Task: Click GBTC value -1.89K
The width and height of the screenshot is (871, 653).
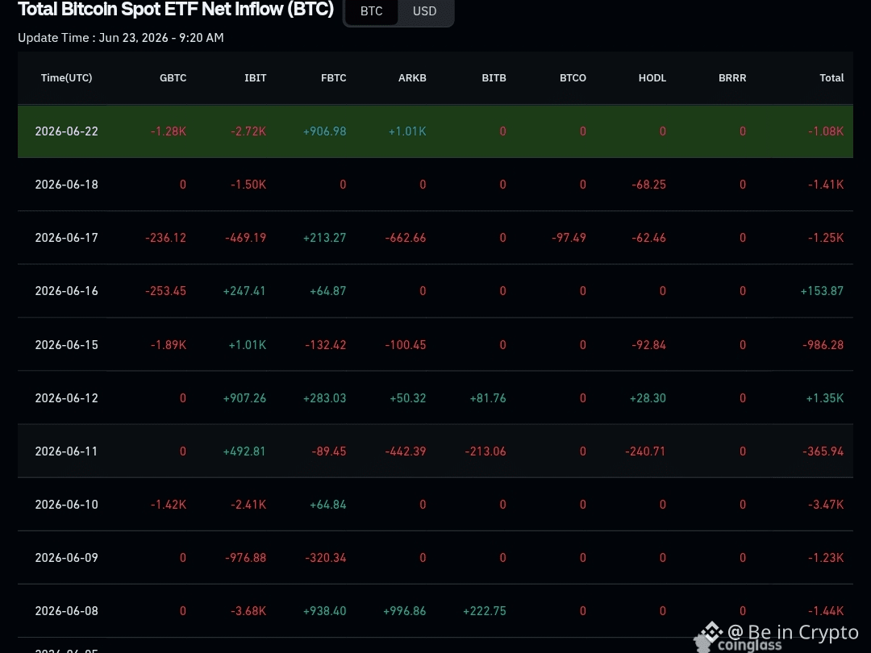Action: click(x=169, y=345)
